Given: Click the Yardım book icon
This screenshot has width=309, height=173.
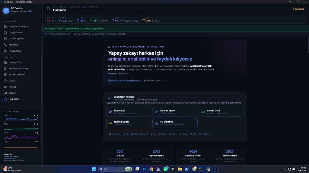Looking at the screenshot, I should click(x=5, y=93).
